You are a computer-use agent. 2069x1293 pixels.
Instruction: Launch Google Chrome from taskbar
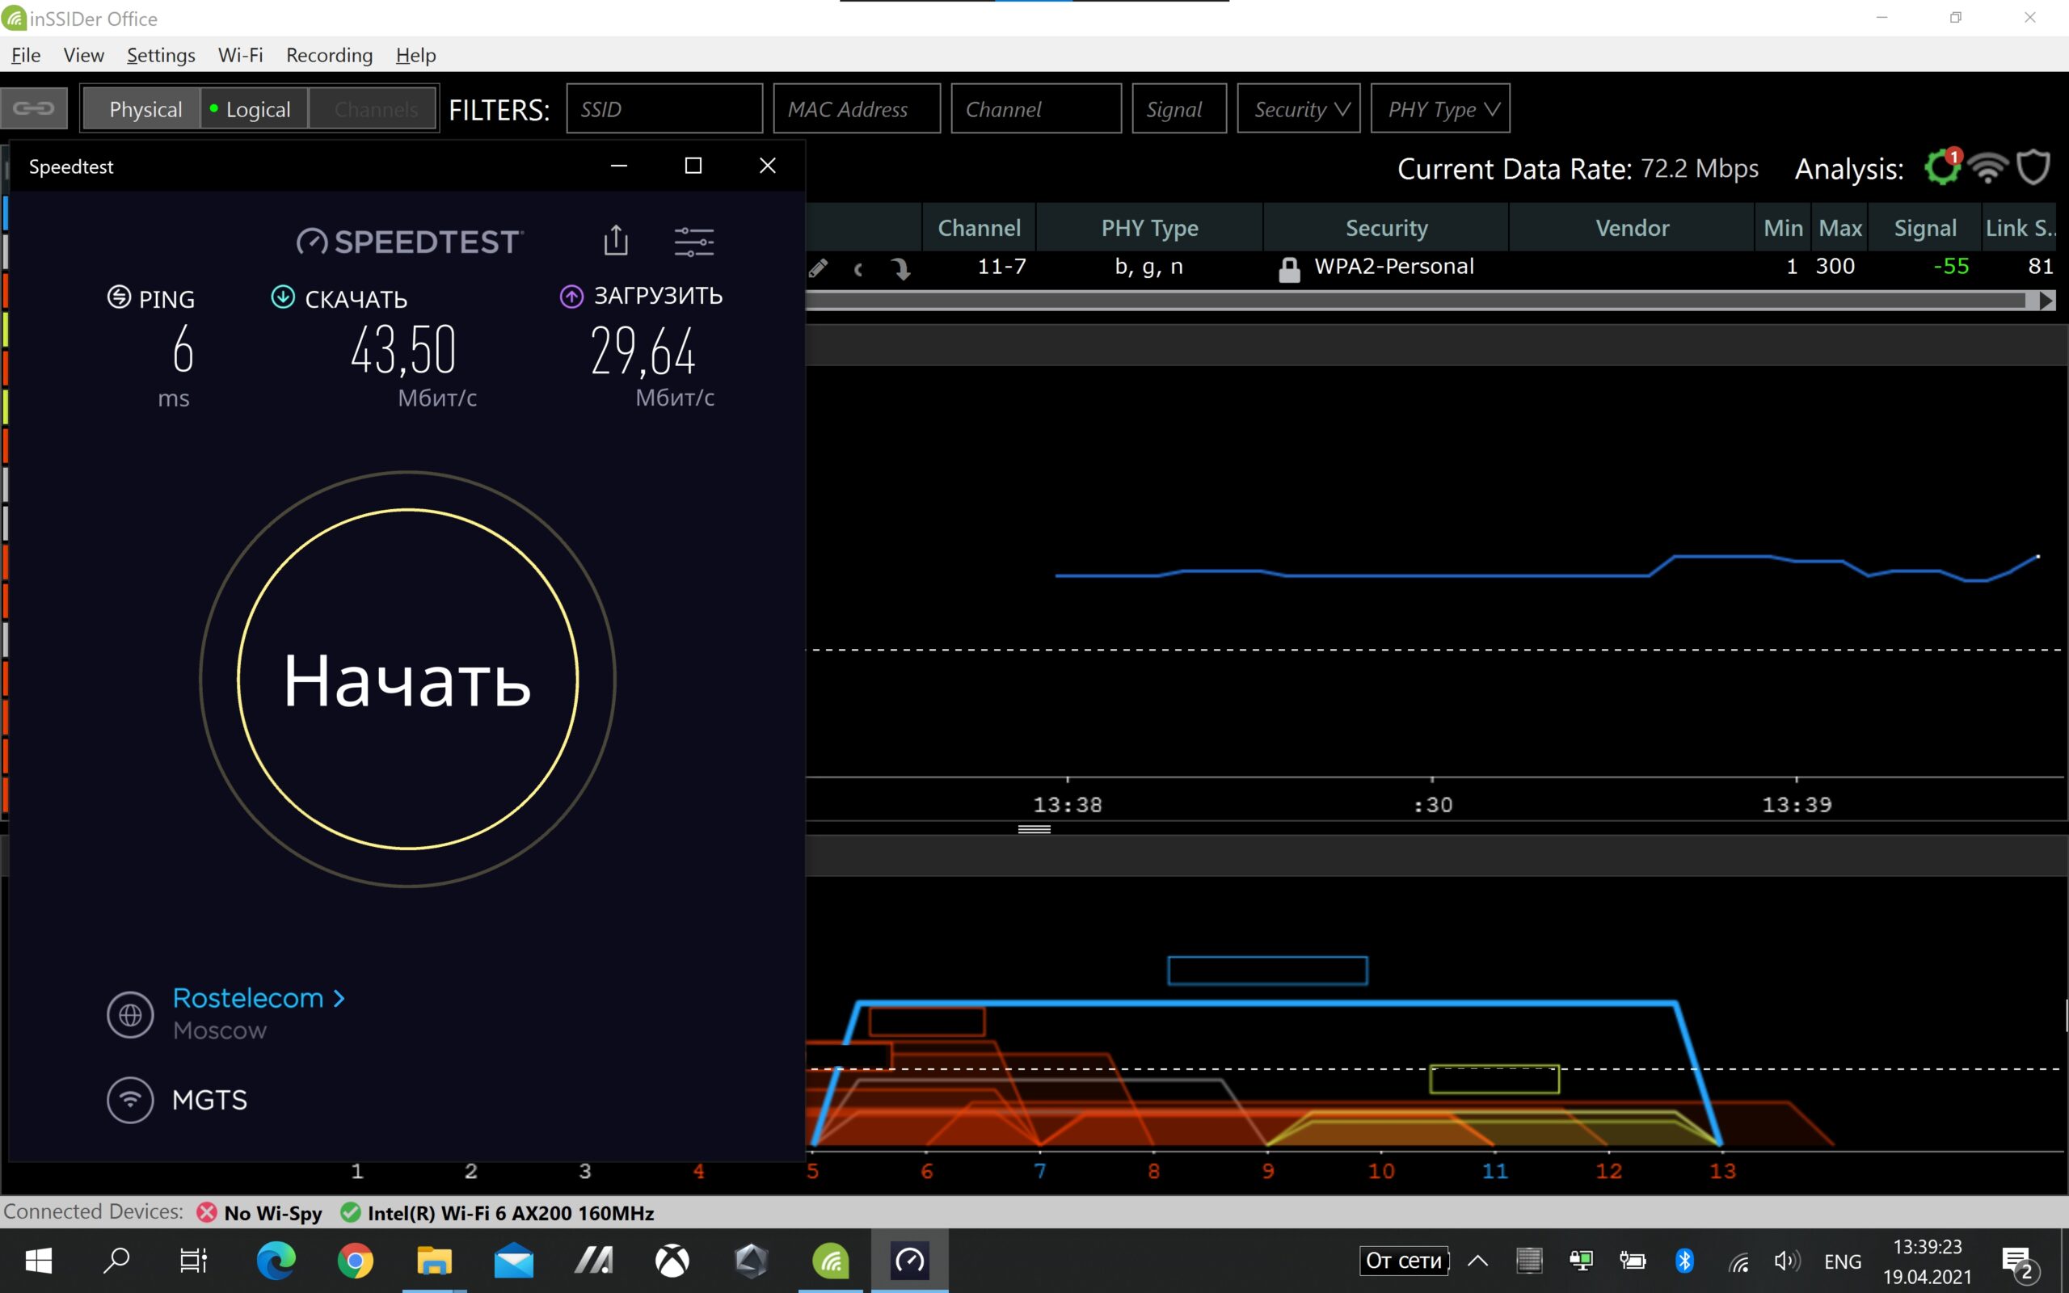click(356, 1261)
